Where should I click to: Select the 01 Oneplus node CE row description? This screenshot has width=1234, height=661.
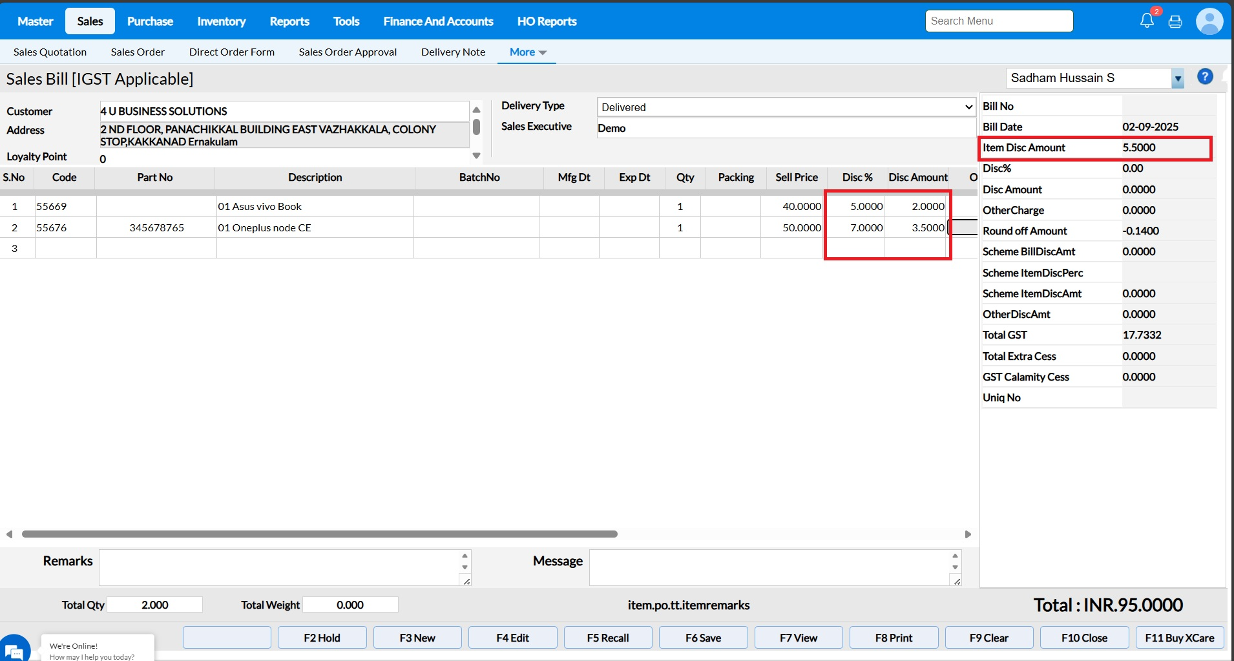pos(314,227)
